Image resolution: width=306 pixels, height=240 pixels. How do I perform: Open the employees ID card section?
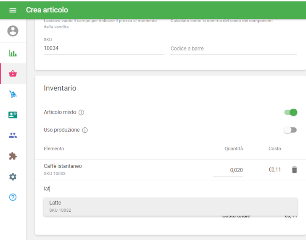point(13,115)
